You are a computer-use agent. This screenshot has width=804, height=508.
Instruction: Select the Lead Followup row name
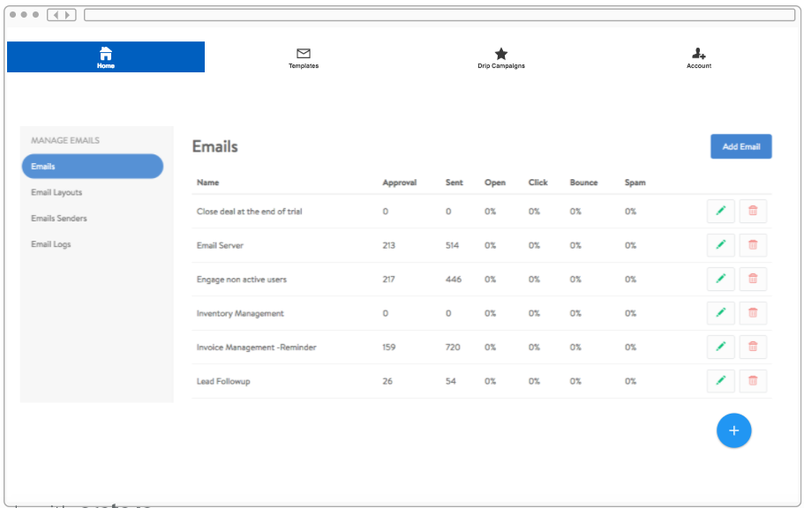tap(223, 381)
